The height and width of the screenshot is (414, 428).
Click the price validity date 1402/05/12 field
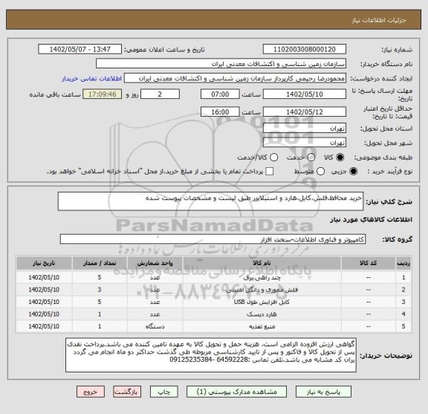[305, 112]
